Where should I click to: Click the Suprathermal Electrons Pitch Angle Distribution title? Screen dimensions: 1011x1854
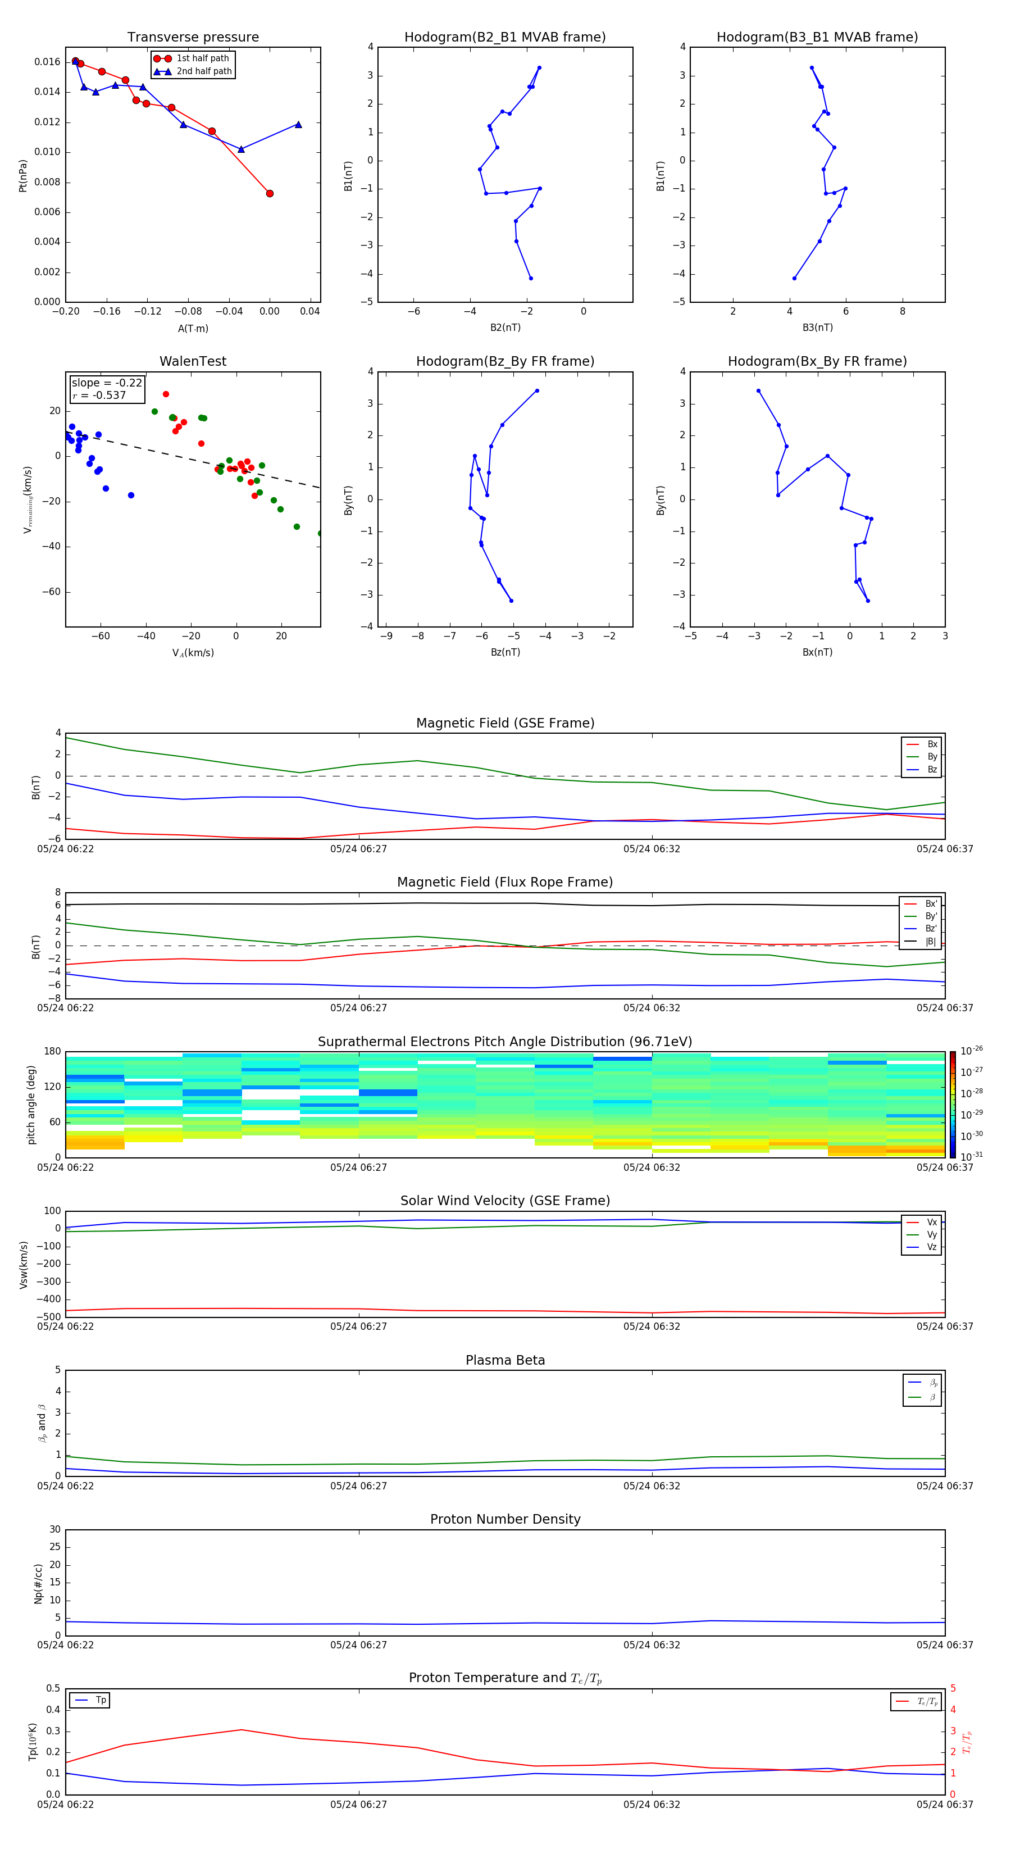click(x=505, y=1042)
